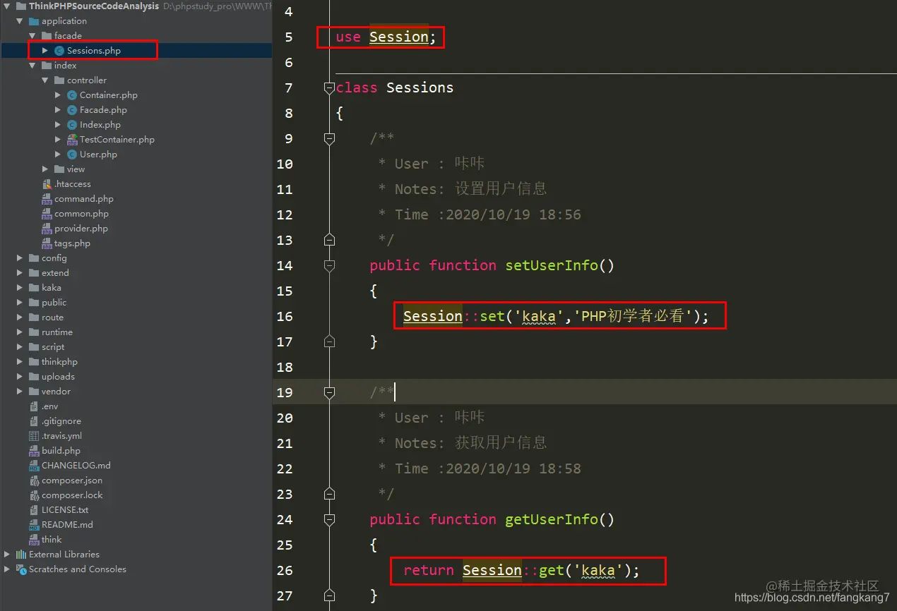The width and height of the screenshot is (897, 611).
Task: Click the setUserInfo function name
Action: (552, 265)
